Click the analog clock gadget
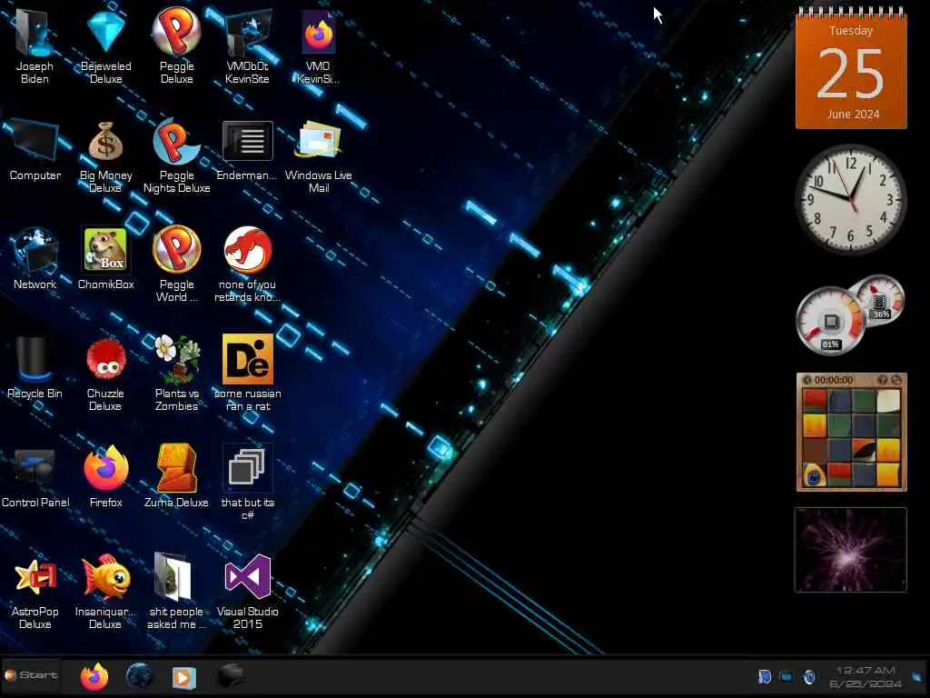 [x=850, y=199]
